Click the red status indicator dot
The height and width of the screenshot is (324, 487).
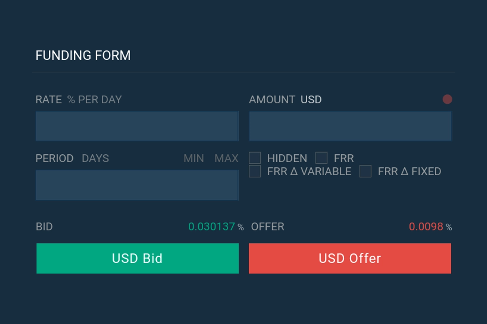point(448,99)
